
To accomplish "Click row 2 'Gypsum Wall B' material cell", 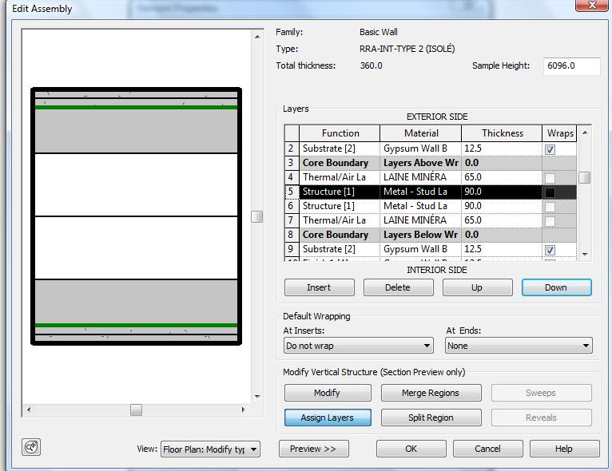I will pyautogui.click(x=421, y=148).
